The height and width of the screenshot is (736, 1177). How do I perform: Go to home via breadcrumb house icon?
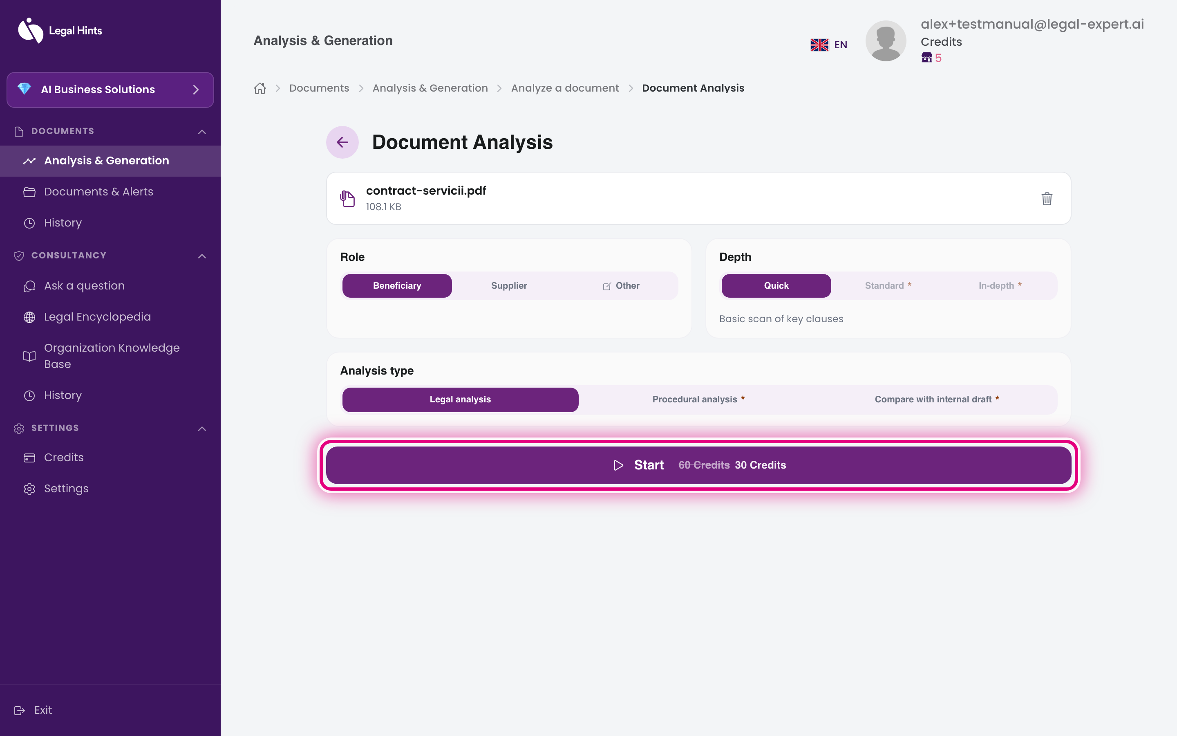tap(260, 88)
